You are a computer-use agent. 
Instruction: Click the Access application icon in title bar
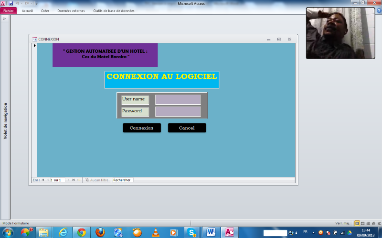[3, 3]
